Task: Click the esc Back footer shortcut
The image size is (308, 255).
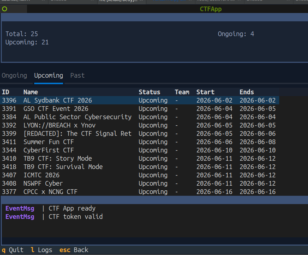Action: click(x=74, y=250)
